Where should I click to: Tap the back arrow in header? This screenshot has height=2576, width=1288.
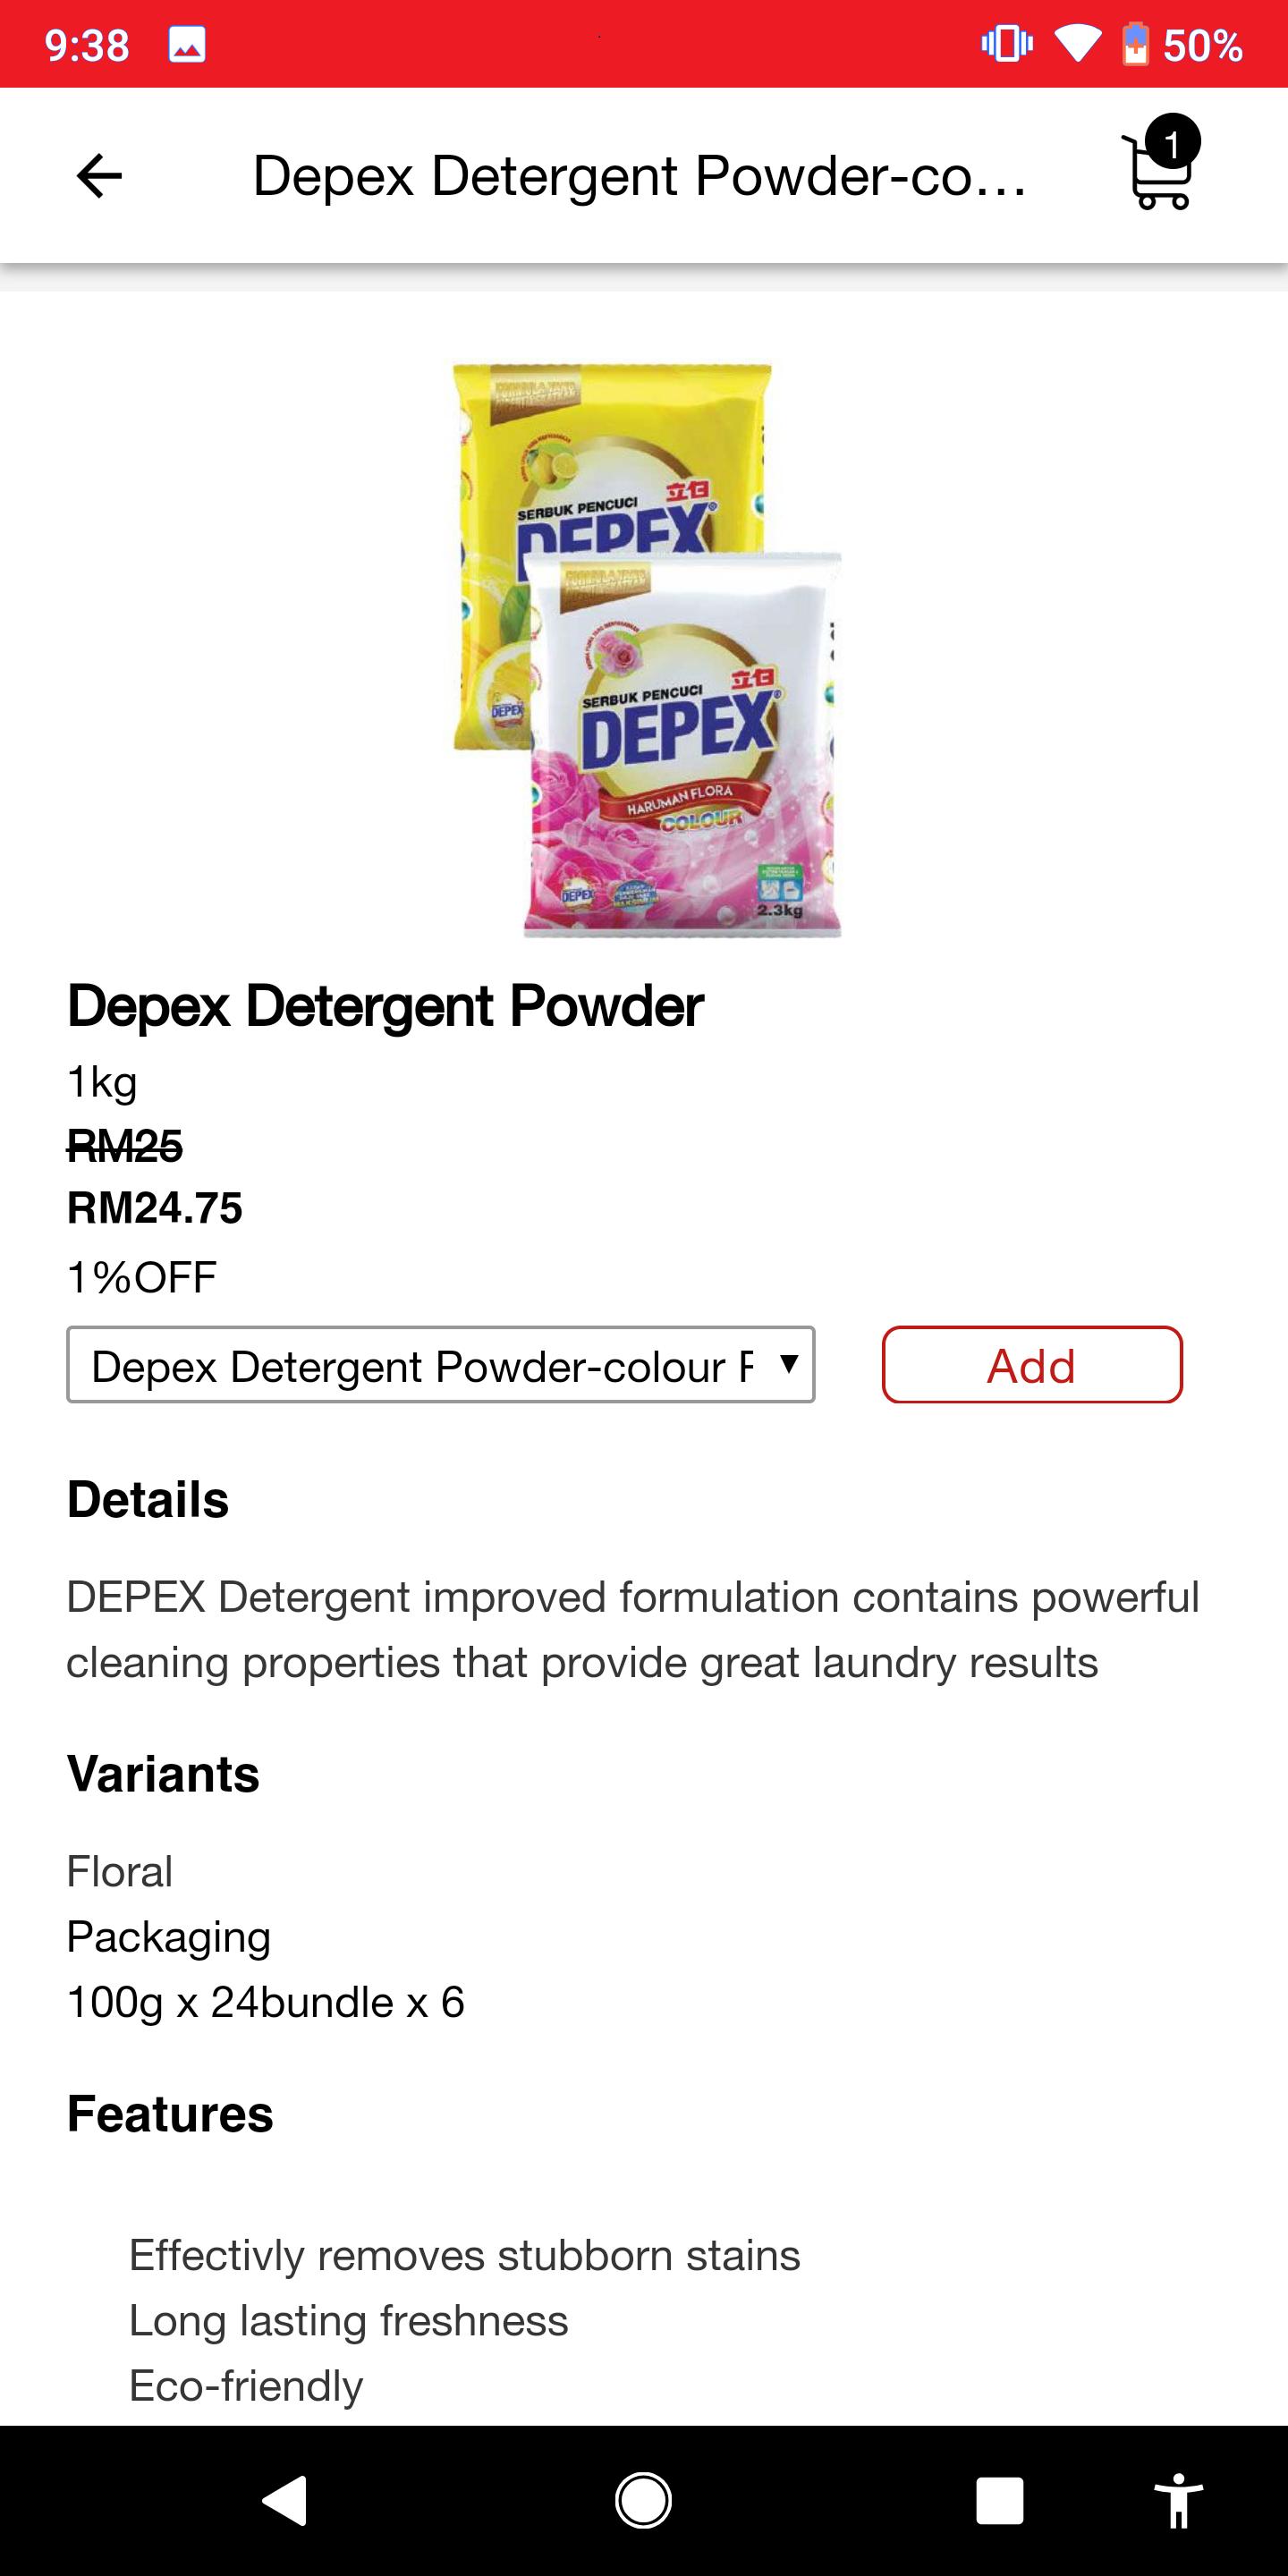[99, 176]
